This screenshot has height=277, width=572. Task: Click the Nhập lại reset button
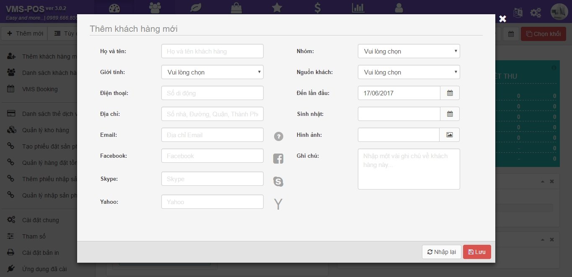[x=441, y=252]
